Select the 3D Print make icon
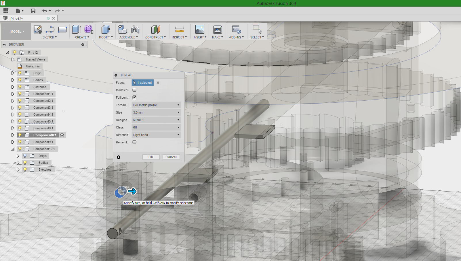Viewport: 461px width, 261px height. (x=217, y=29)
